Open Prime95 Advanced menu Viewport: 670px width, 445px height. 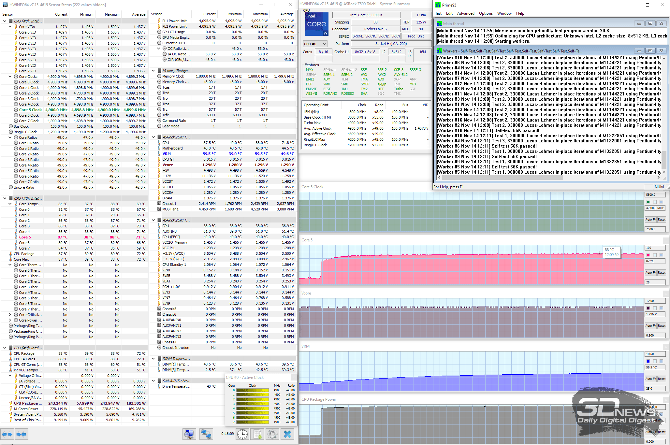tap(465, 13)
